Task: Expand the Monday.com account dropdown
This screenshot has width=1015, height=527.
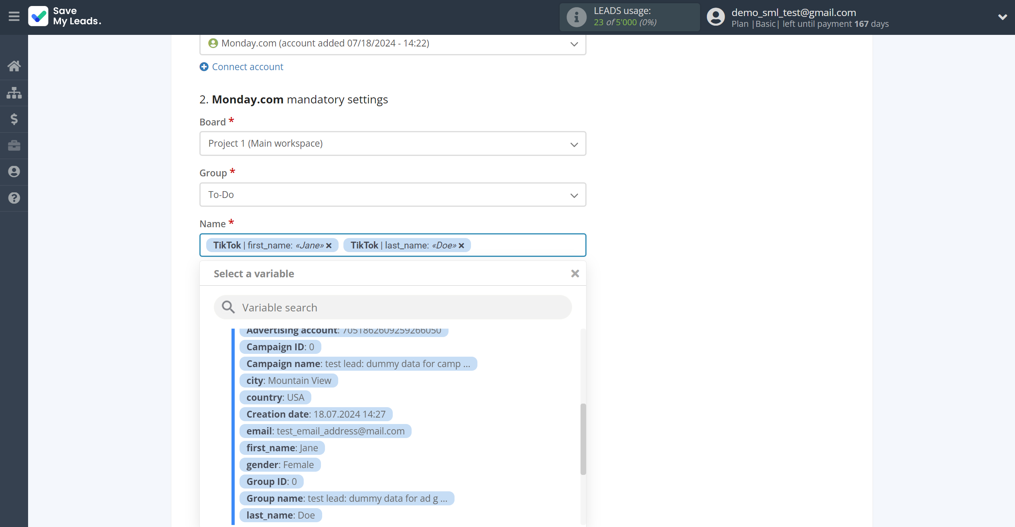Action: click(574, 43)
